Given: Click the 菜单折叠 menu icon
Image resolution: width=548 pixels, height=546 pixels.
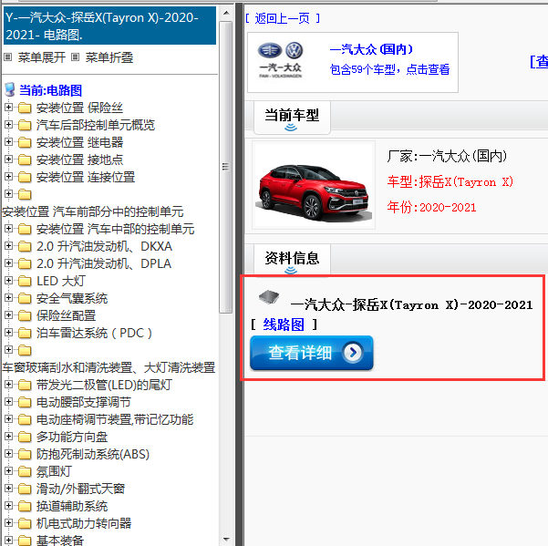Looking at the screenshot, I should pyautogui.click(x=75, y=57).
